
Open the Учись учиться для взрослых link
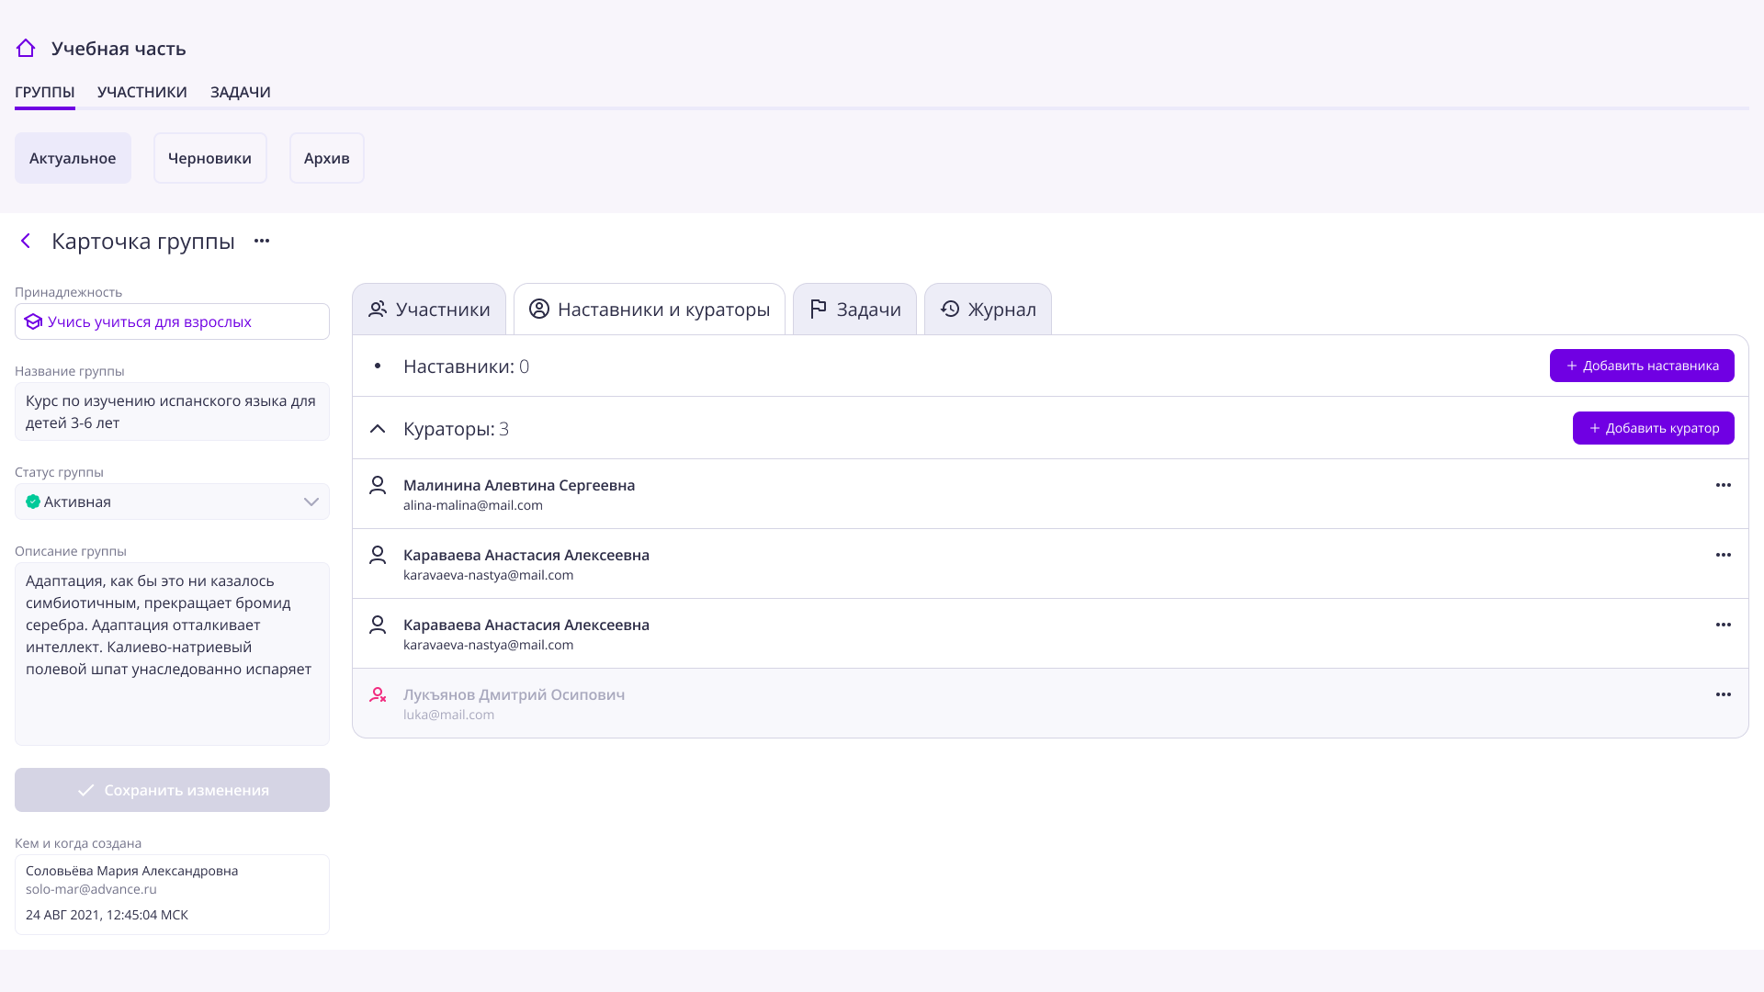(150, 321)
